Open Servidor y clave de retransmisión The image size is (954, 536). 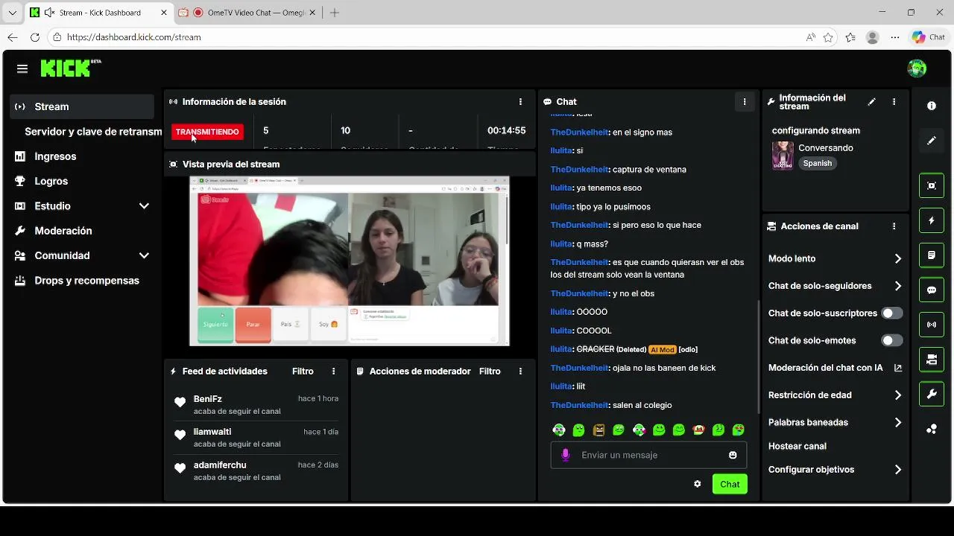[x=92, y=132]
